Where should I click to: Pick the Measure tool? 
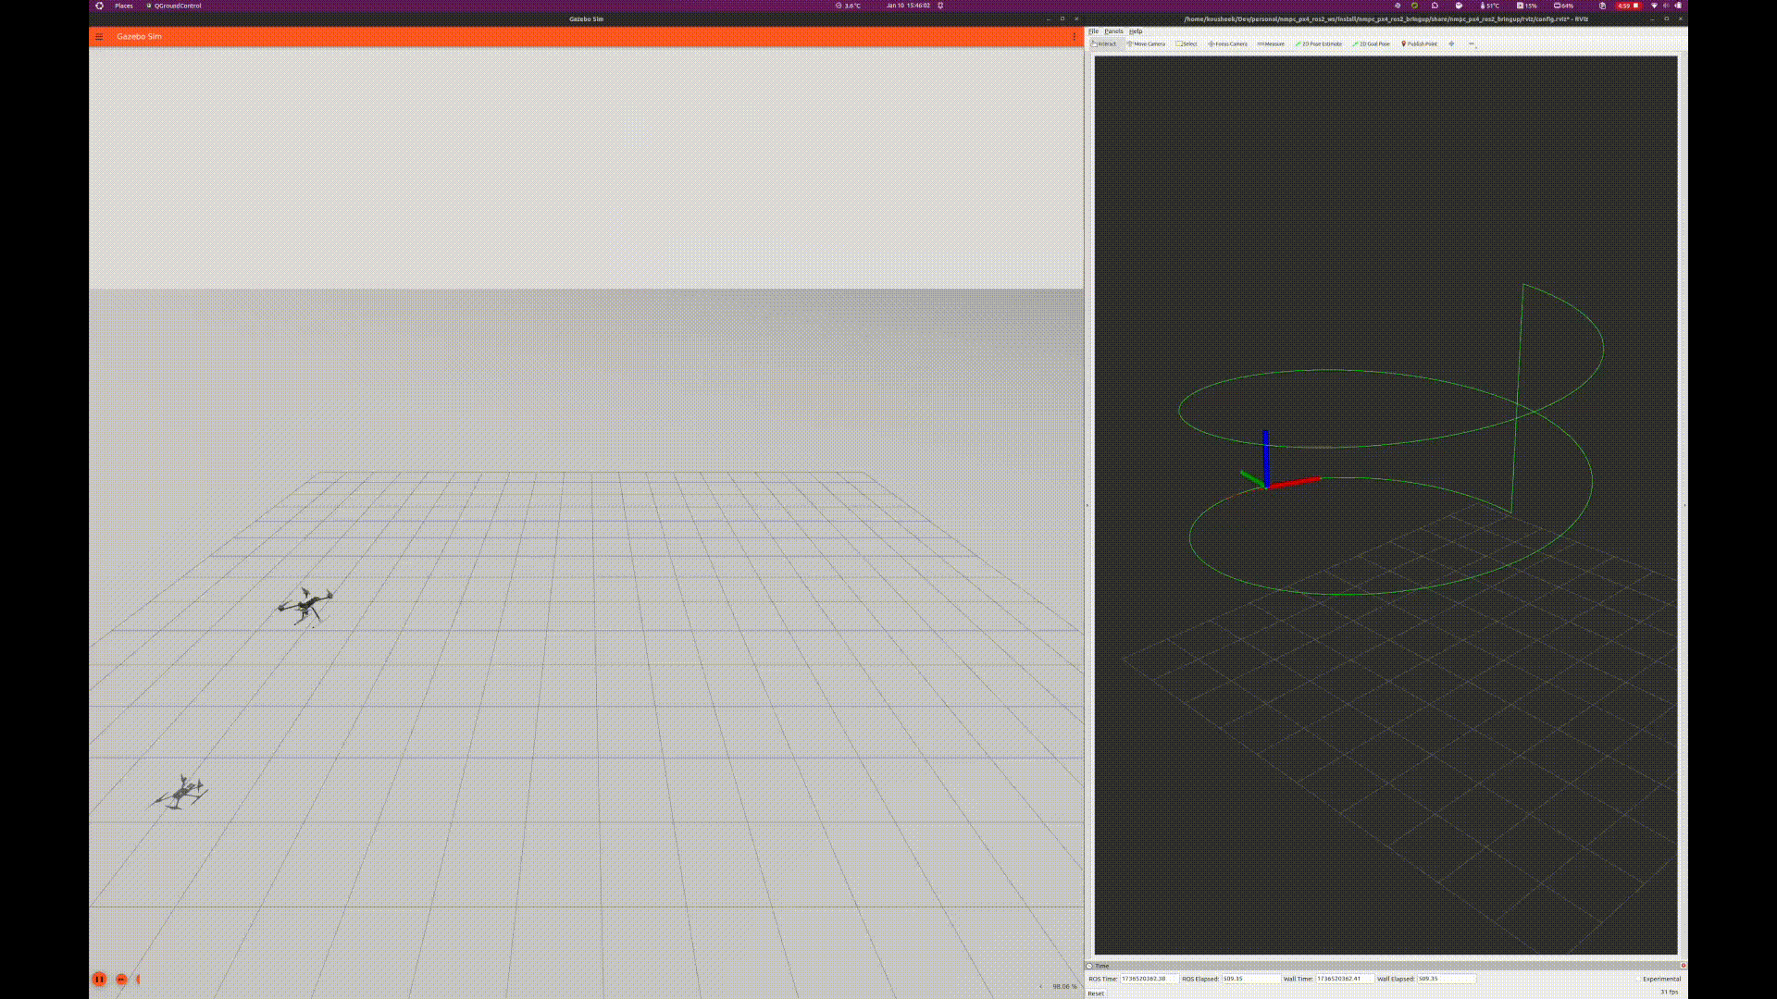point(1271,43)
